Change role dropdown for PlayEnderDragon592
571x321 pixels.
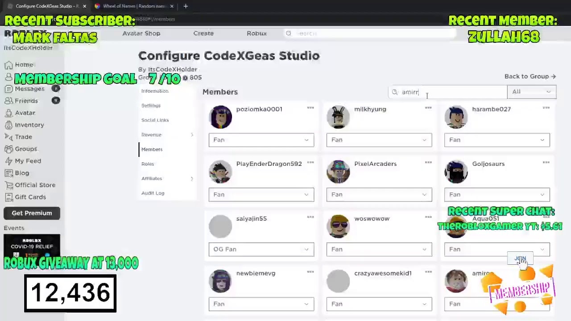261,195
